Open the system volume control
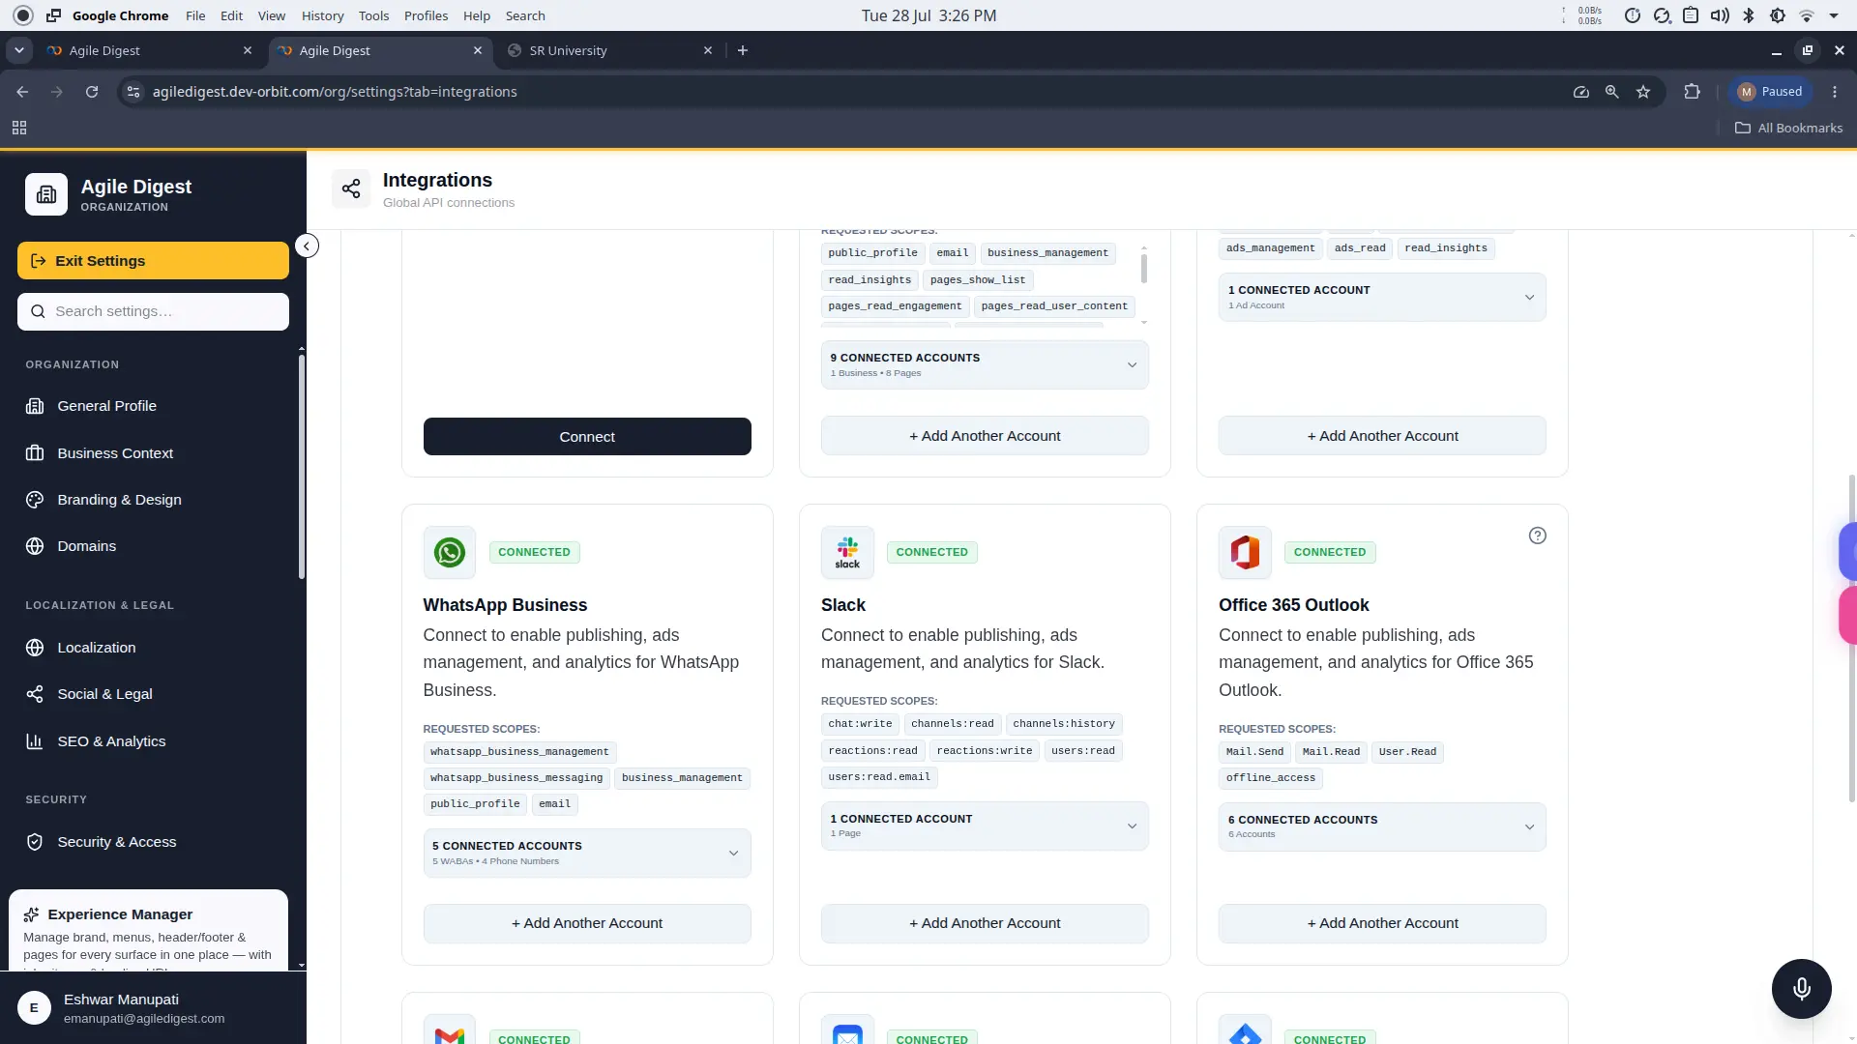 click(1720, 15)
